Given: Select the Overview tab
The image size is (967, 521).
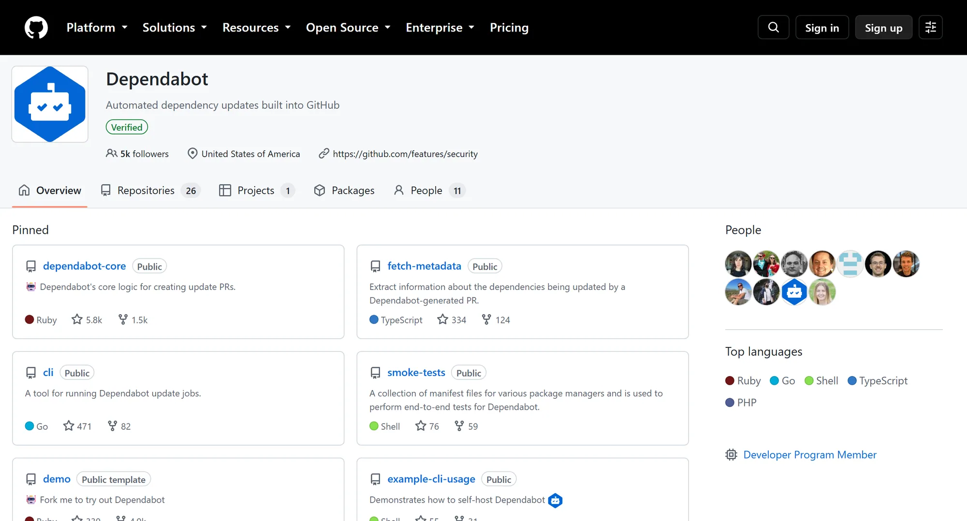Looking at the screenshot, I should pos(50,190).
